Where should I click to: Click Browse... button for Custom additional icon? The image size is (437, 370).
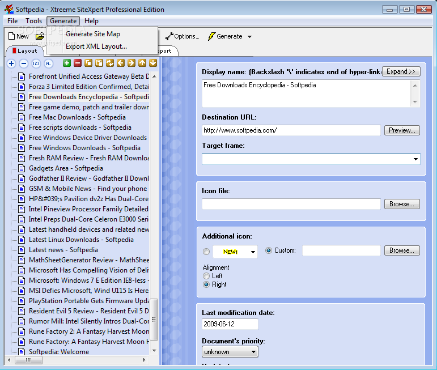coord(402,250)
